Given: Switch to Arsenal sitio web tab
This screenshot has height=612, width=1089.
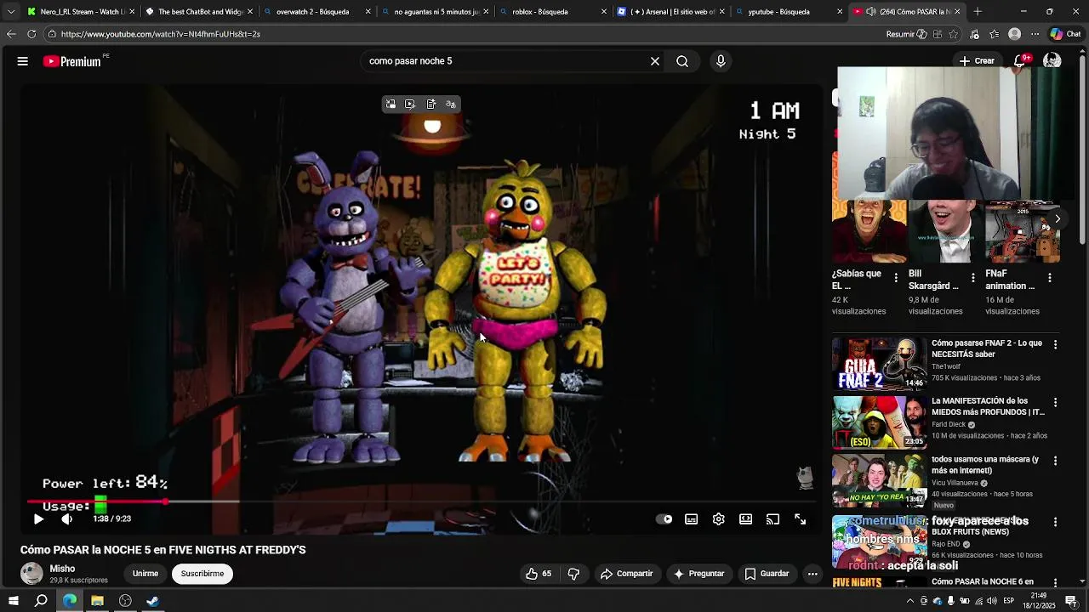Looking at the screenshot, I should pyautogui.click(x=670, y=12).
